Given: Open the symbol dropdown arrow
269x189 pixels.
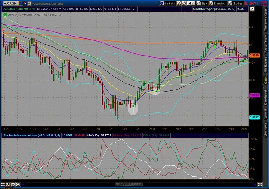Looking at the screenshot, I should click(21, 3).
